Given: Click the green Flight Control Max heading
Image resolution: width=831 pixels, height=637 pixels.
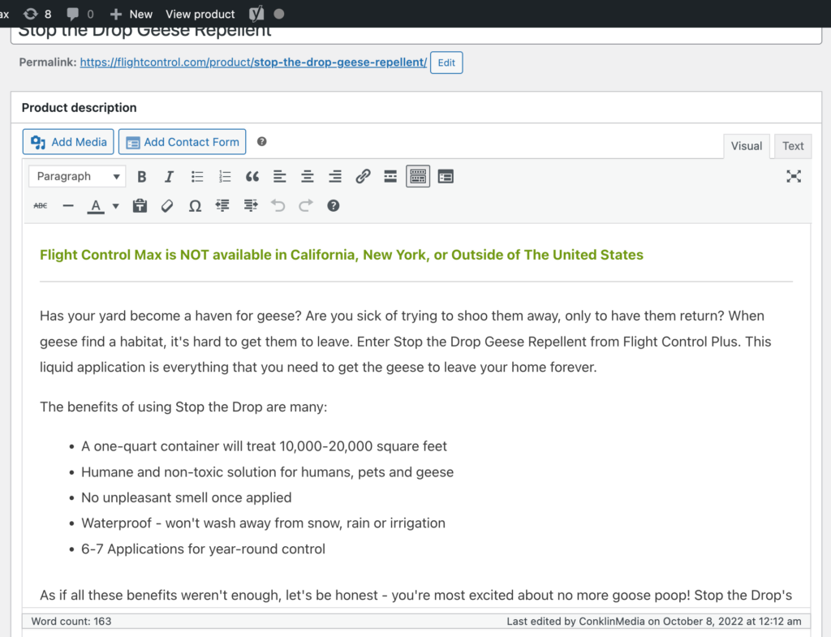Looking at the screenshot, I should pos(342,255).
